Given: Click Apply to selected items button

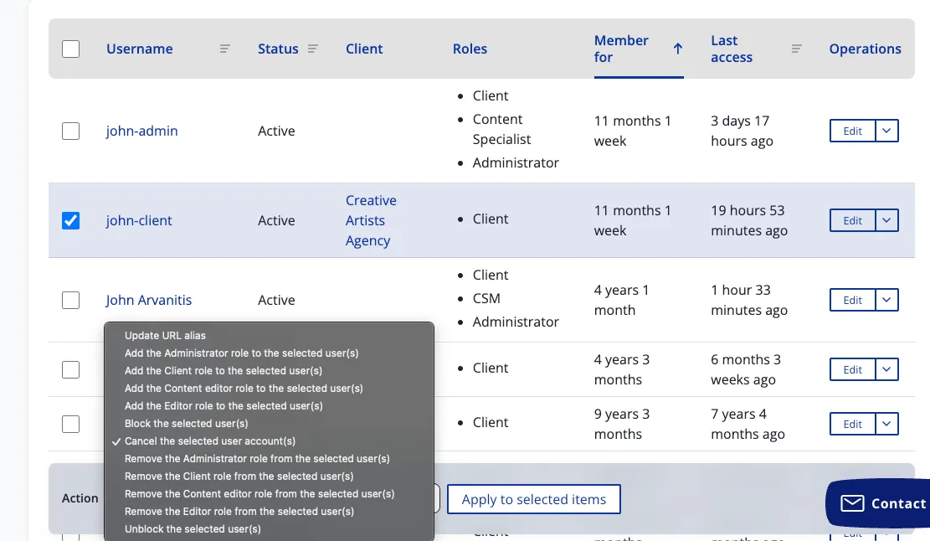Looking at the screenshot, I should [x=534, y=499].
